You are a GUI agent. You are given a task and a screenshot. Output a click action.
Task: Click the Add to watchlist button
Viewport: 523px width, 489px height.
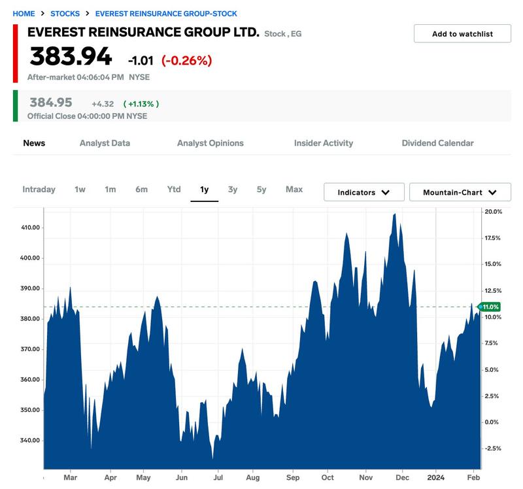462,34
